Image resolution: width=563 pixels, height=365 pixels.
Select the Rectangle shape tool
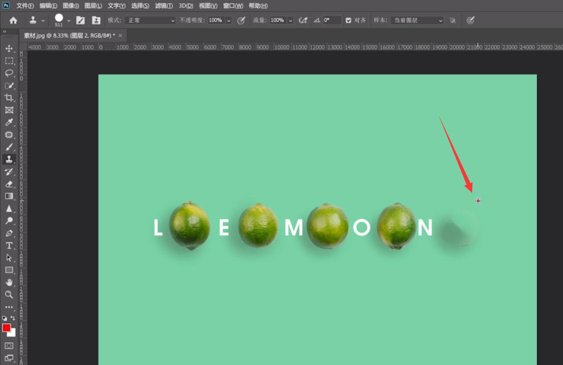(9, 270)
